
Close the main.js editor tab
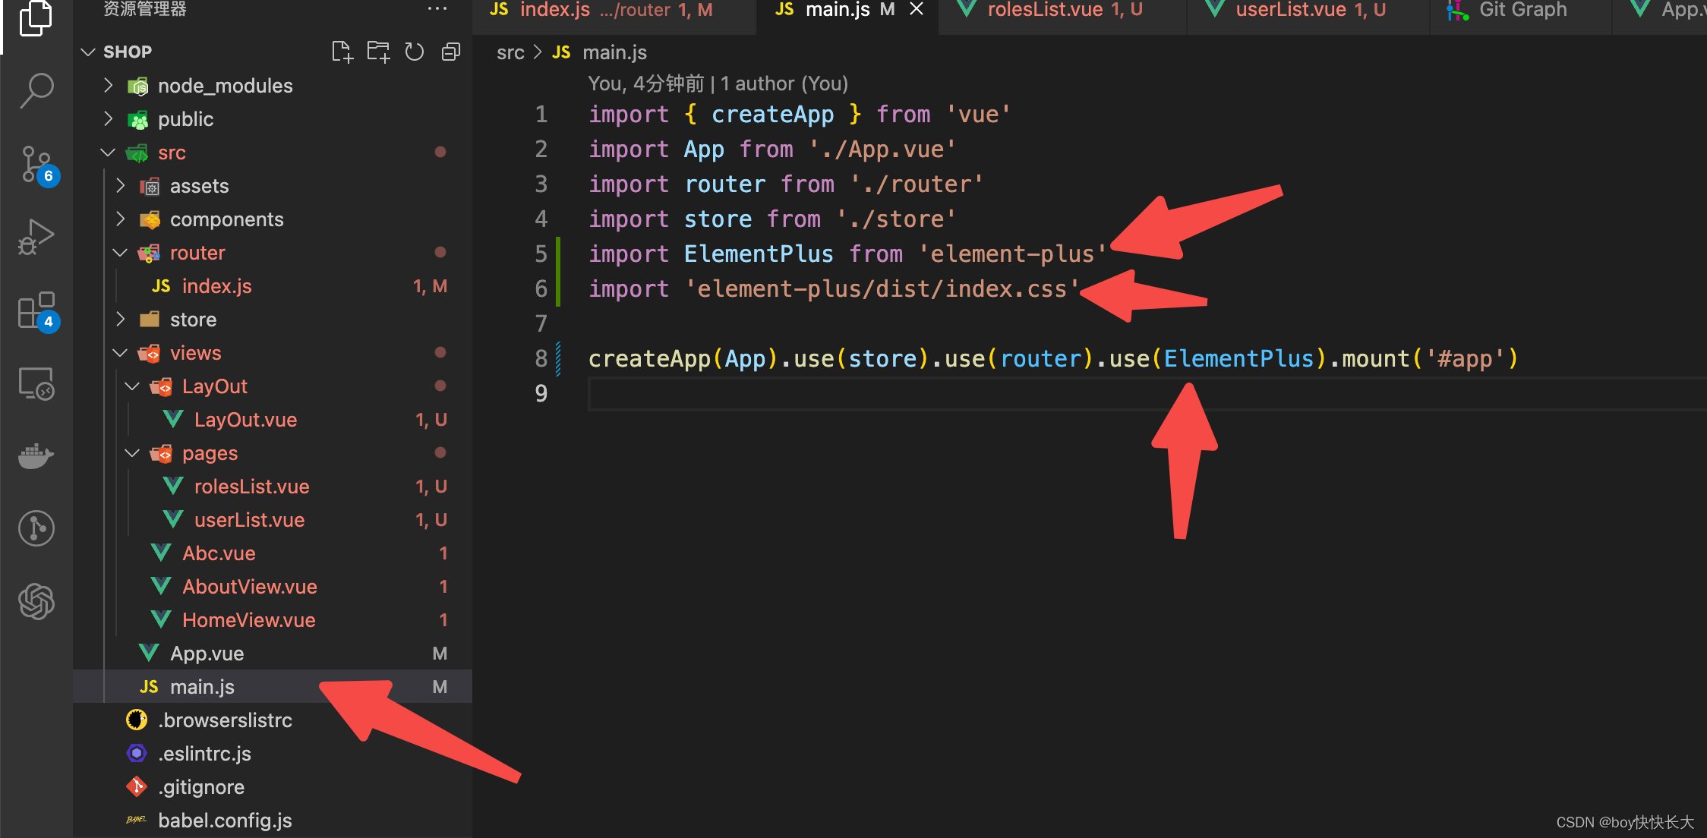pos(917,9)
